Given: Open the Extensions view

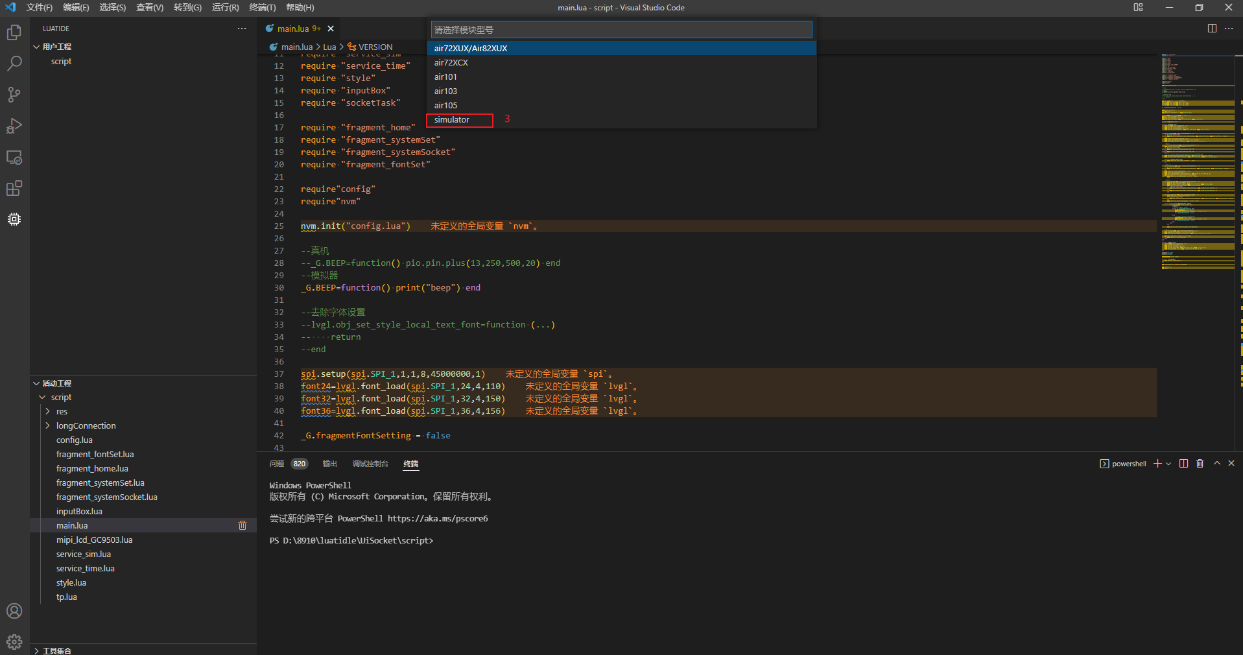Looking at the screenshot, I should point(14,188).
